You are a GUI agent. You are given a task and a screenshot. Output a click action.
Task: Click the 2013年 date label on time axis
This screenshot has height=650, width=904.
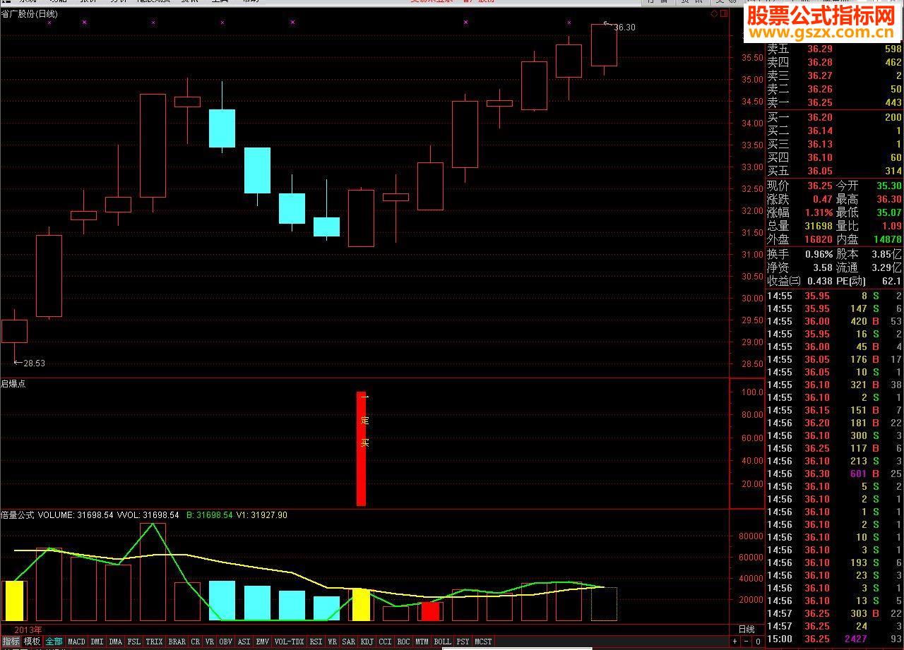click(x=28, y=630)
